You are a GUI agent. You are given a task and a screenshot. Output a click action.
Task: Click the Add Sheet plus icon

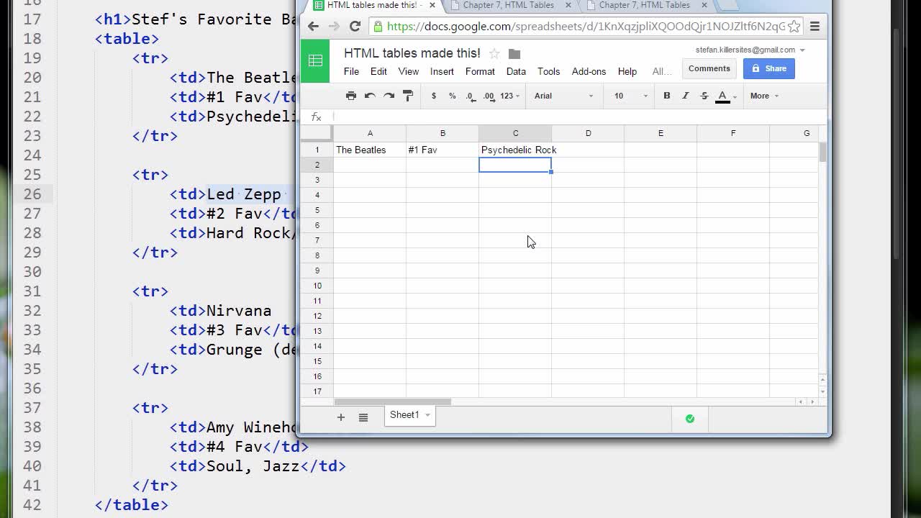pos(341,417)
